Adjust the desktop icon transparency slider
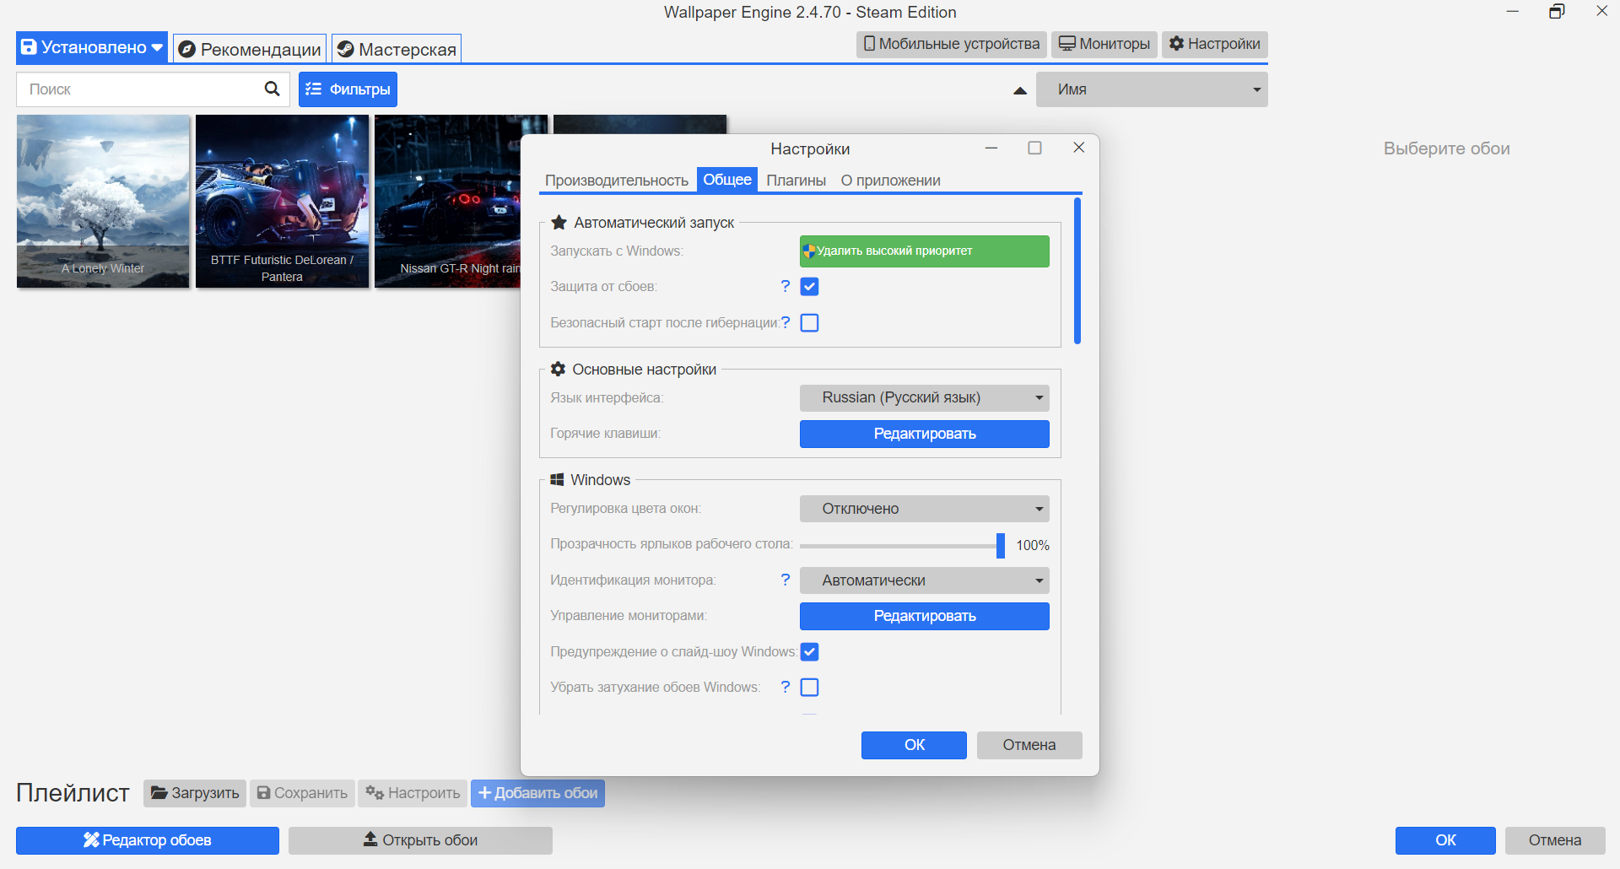 (x=1001, y=546)
